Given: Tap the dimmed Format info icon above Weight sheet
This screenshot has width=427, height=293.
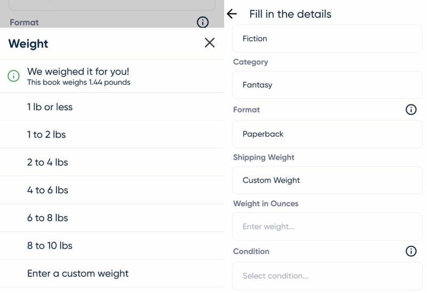Looking at the screenshot, I should [x=203, y=22].
